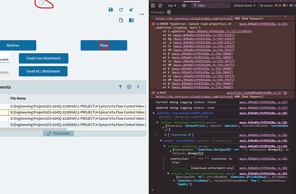Toggle live expression eye icon
Screen dimensions: 296x194
coord(184,6)
